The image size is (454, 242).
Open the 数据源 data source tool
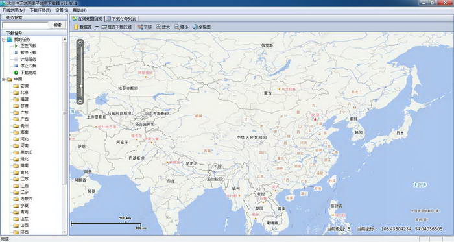(x=83, y=27)
